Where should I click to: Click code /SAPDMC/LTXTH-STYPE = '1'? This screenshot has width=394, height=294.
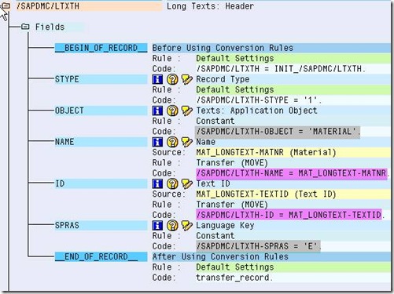coord(259,100)
